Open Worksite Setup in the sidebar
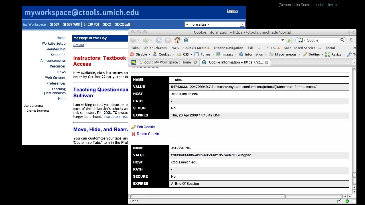The image size is (365, 205). (54, 44)
